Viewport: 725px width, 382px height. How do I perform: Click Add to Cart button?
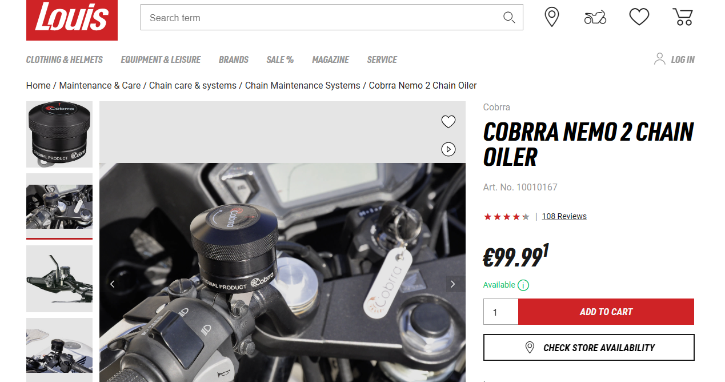(x=606, y=312)
